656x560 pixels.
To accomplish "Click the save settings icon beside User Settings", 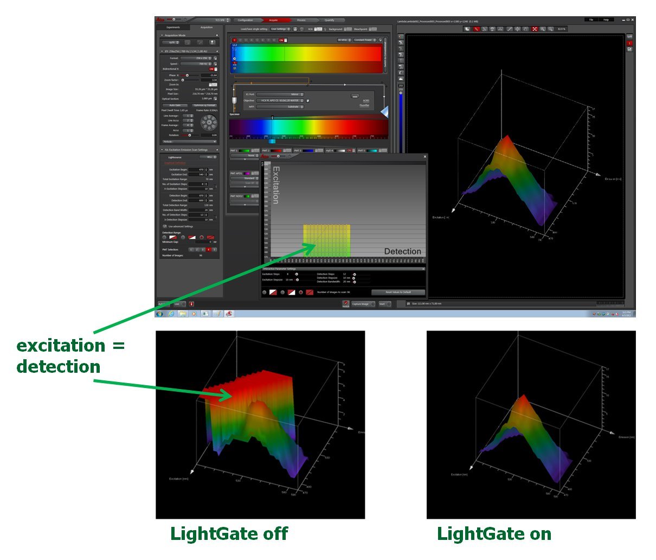I will pyautogui.click(x=295, y=29).
